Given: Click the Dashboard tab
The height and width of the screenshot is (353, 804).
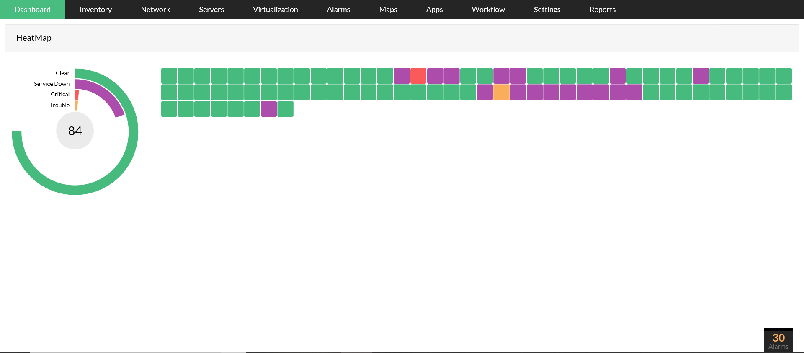Looking at the screenshot, I should point(33,10).
